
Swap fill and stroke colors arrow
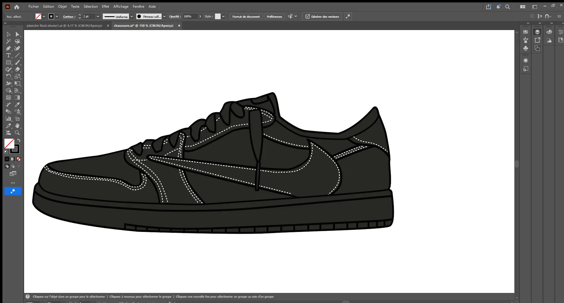click(19, 141)
